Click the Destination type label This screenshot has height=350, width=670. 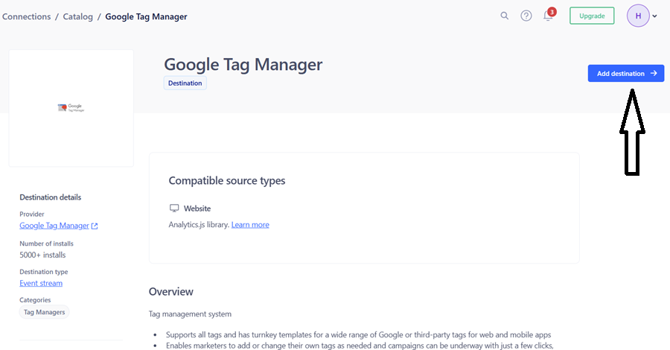[44, 272]
